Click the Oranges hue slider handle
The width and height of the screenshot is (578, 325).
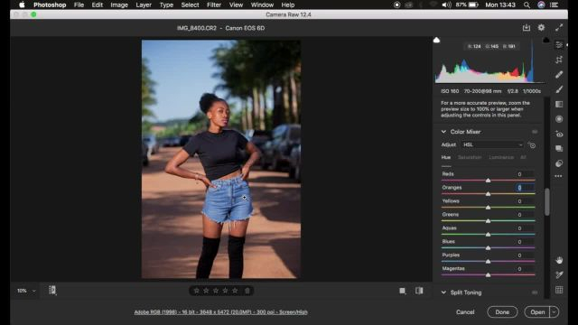tap(488, 194)
